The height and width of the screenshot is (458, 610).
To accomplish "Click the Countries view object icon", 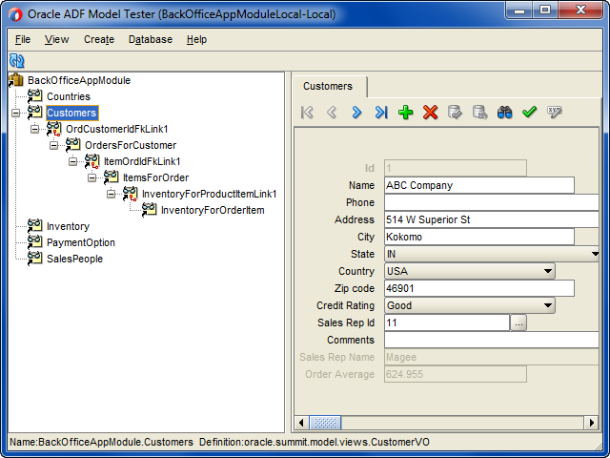I will tap(34, 96).
